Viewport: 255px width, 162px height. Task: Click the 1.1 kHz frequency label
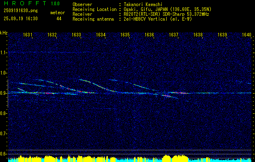click(4, 53)
